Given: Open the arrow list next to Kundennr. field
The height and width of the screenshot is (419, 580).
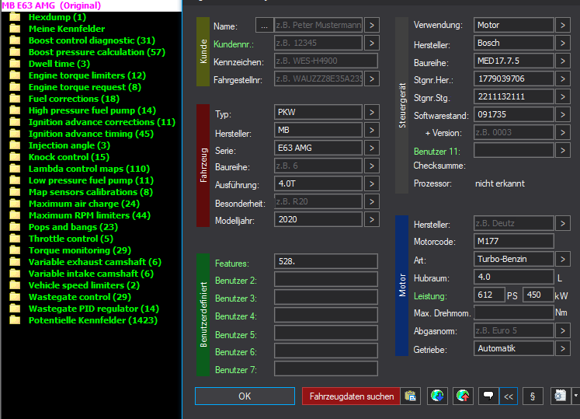Looking at the screenshot, I should [x=372, y=43].
